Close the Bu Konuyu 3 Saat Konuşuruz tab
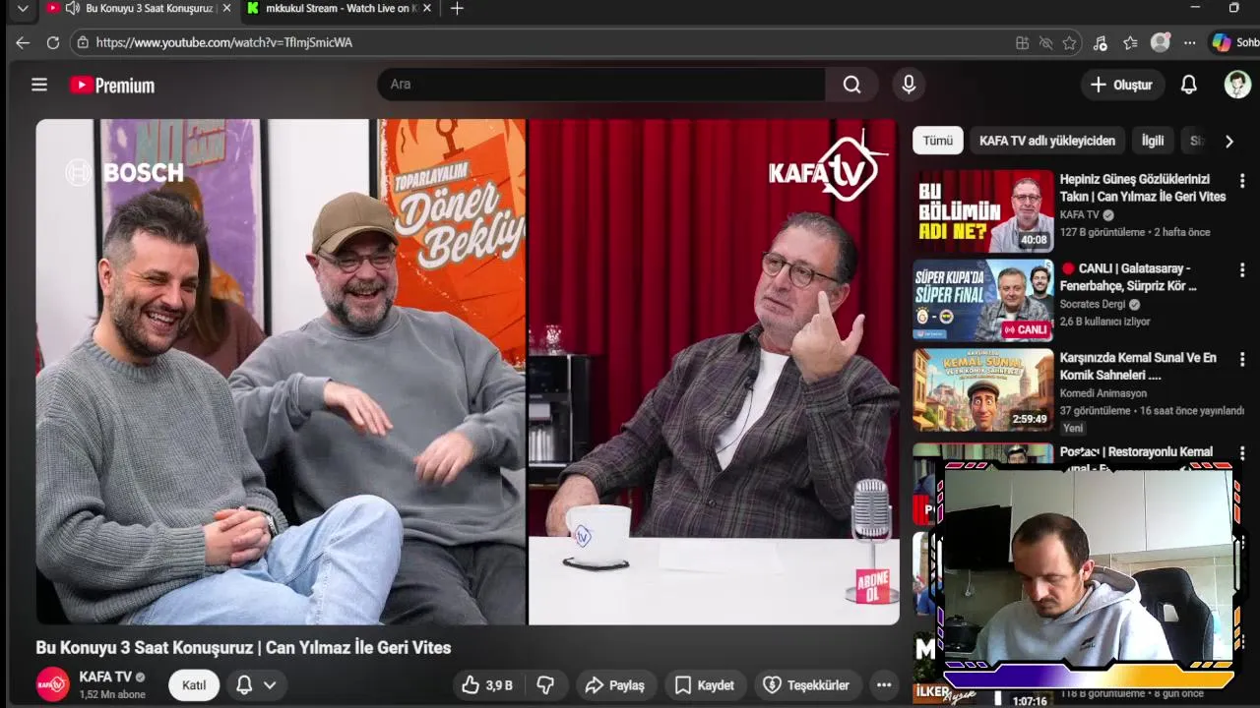 227,8
